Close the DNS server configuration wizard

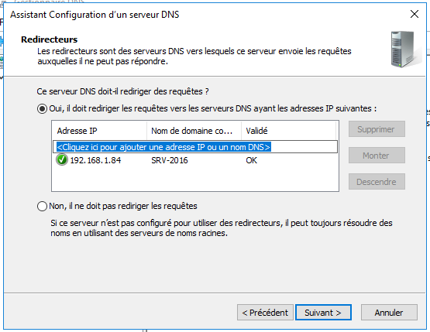414,14
